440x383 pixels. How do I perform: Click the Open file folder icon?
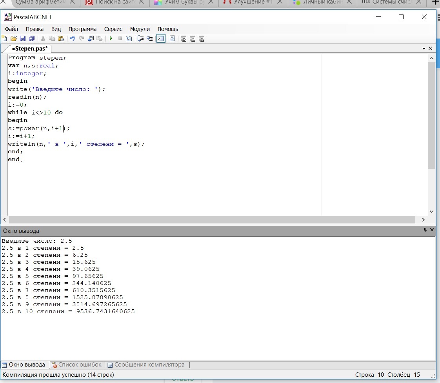pyautogui.click(x=13, y=38)
